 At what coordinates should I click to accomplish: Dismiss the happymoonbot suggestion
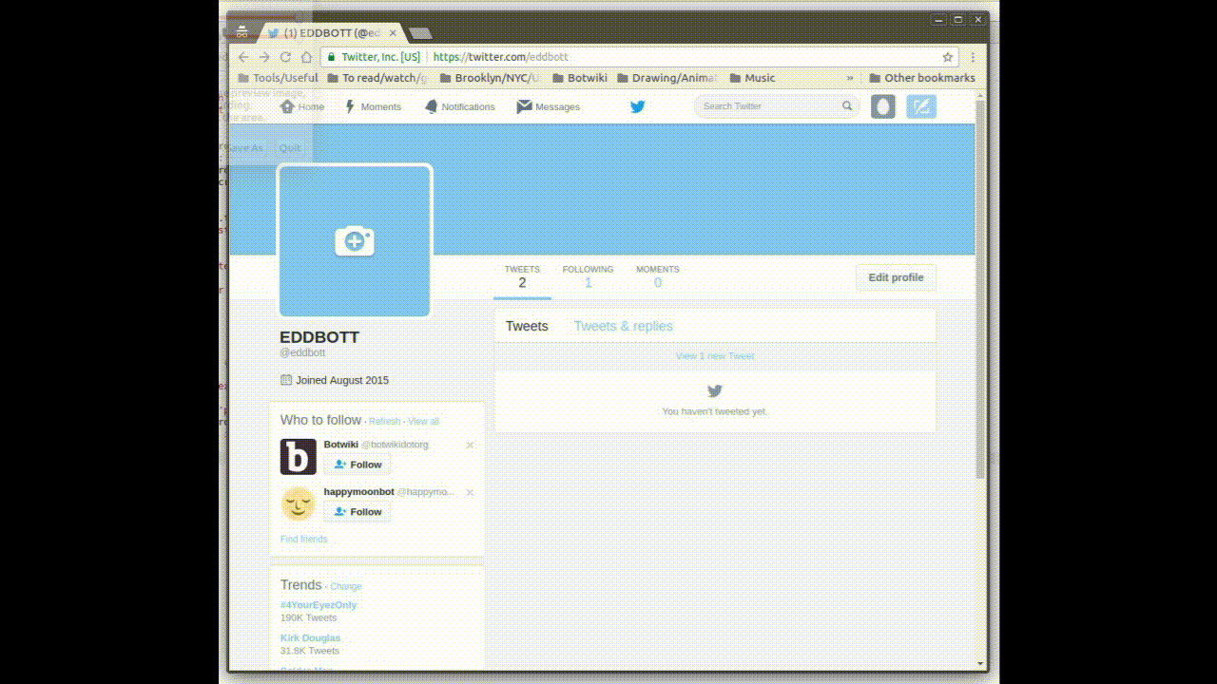(470, 492)
